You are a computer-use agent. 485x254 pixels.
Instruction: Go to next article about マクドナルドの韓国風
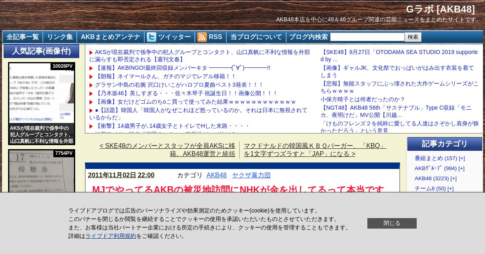[x=315, y=150]
